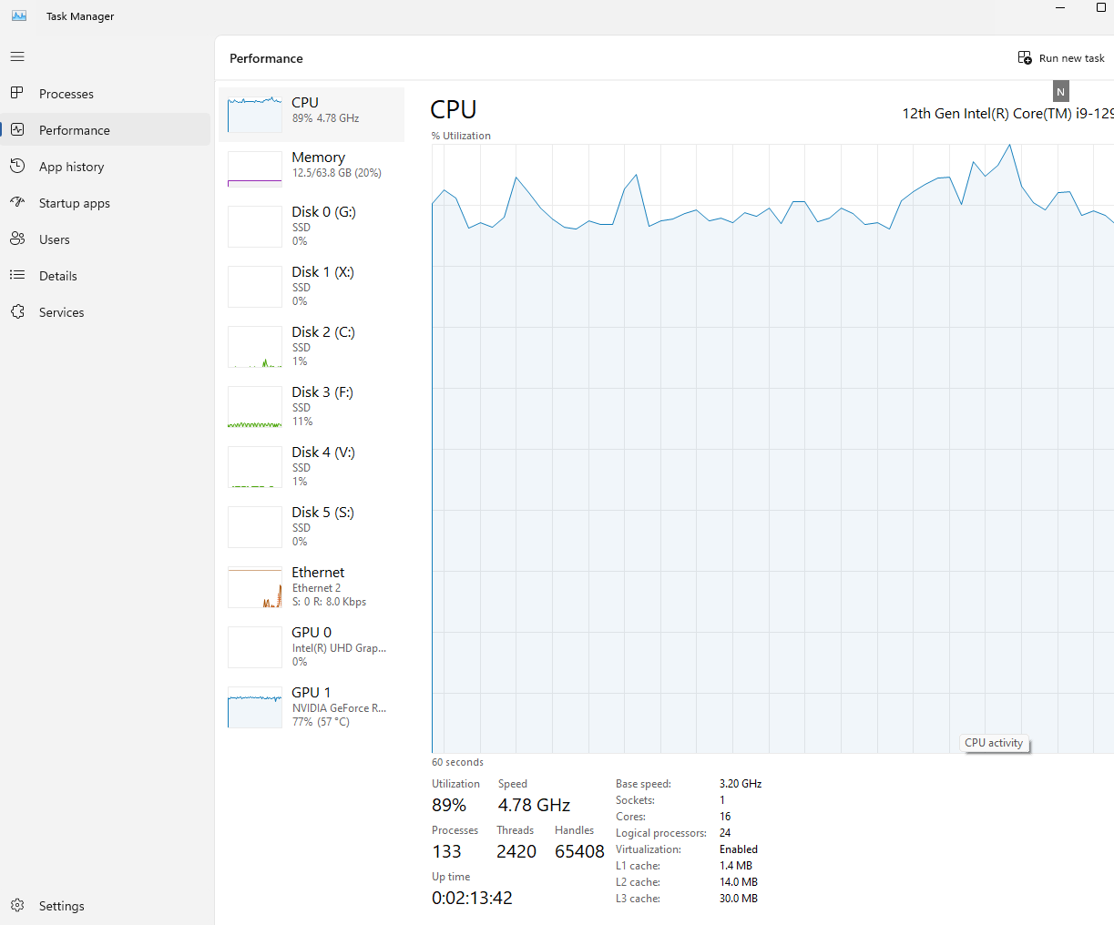Select Disk 2 (C:) in list
Image resolution: width=1114 pixels, height=925 pixels.
312,347
